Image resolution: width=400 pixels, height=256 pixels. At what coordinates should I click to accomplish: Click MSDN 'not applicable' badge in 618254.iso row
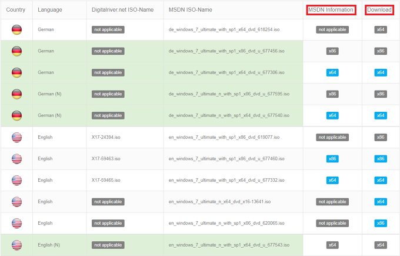pyautogui.click(x=332, y=29)
